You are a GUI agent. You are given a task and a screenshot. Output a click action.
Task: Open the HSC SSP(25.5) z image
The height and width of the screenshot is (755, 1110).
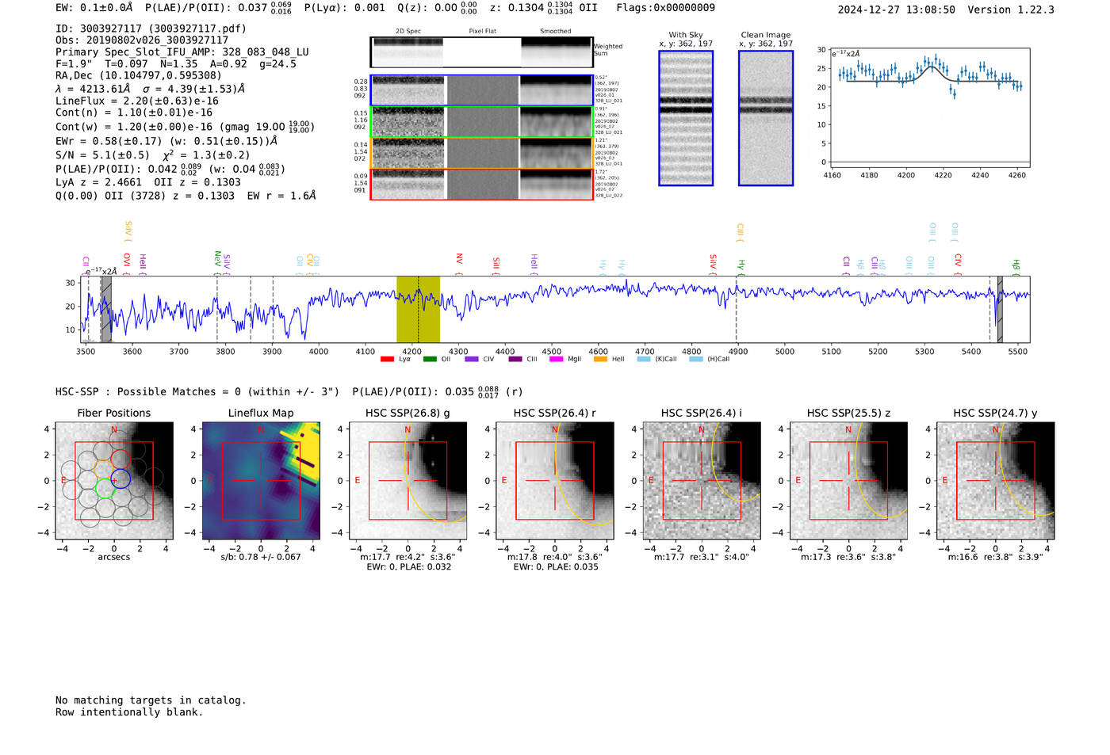tap(848, 480)
